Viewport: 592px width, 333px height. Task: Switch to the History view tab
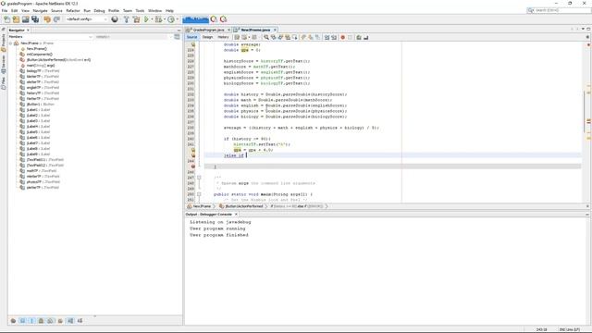(223, 37)
